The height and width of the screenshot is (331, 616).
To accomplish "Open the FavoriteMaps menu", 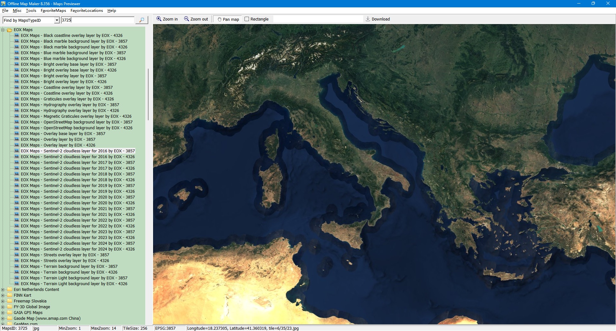I will [x=53, y=11].
